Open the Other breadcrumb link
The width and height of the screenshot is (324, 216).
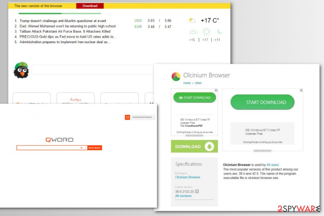click(x=198, y=83)
